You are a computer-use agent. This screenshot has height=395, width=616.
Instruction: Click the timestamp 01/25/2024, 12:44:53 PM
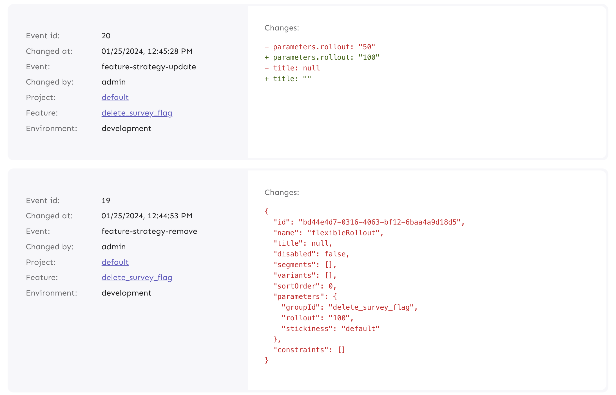coord(147,216)
